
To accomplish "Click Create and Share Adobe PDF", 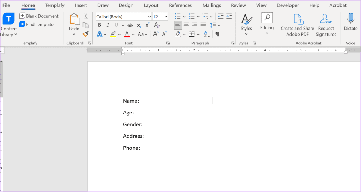I will tap(297, 25).
